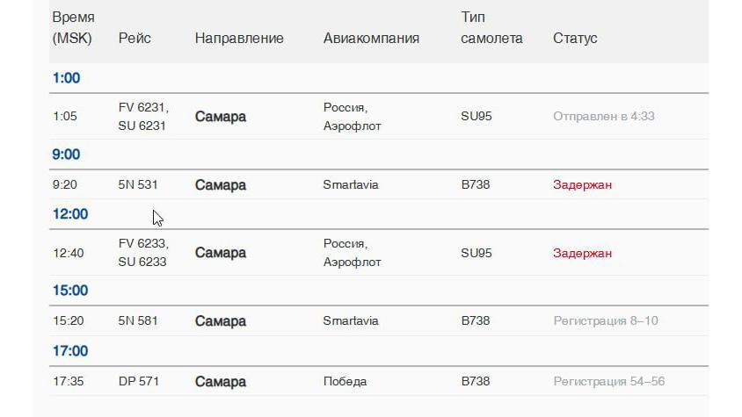Open the 12:00 time group heading
Viewport: 742px width, 417px height.
[x=70, y=214]
